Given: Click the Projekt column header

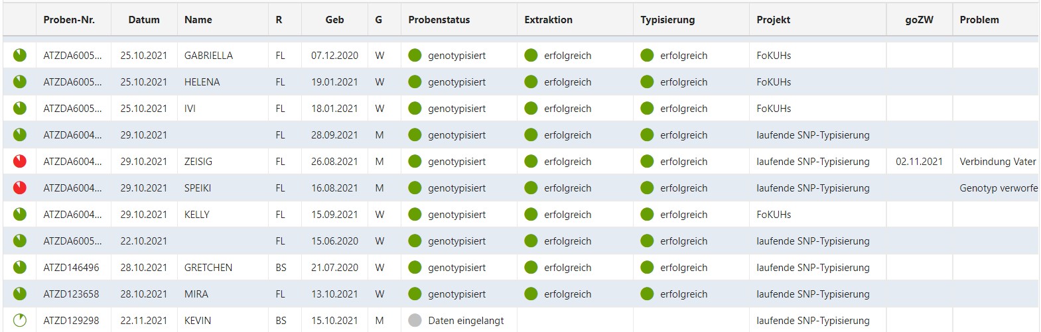Looking at the screenshot, I should coord(774,20).
